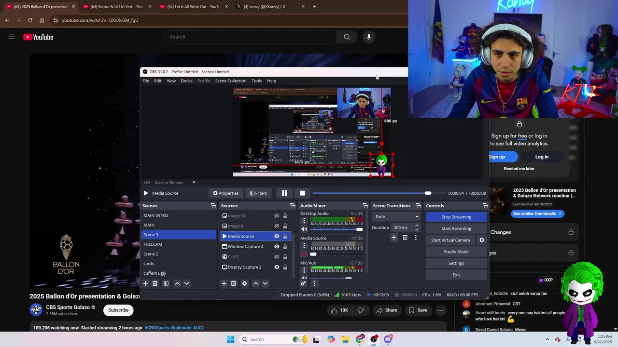The width and height of the screenshot is (618, 347).
Task: Hide the Window Capture 4 source
Action: coord(277,246)
